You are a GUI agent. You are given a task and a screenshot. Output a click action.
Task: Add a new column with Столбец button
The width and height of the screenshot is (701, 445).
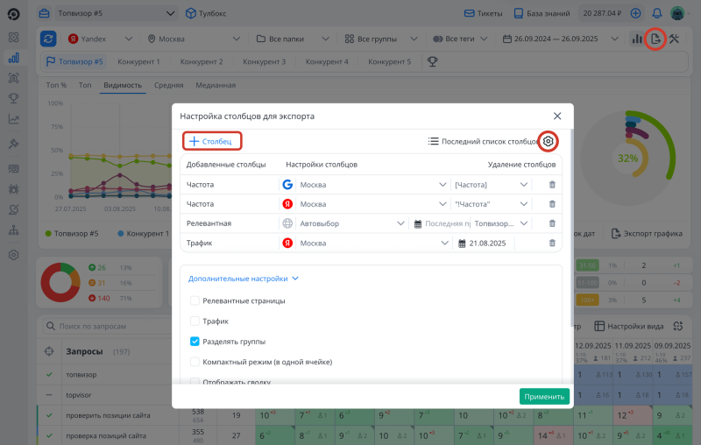[x=212, y=141]
